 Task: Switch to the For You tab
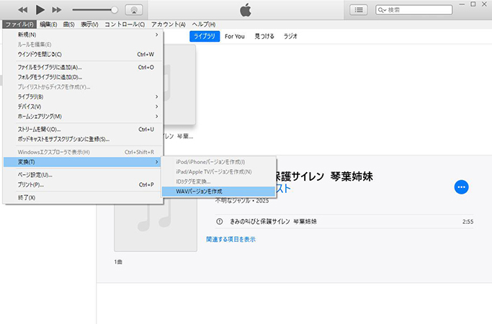coord(234,37)
